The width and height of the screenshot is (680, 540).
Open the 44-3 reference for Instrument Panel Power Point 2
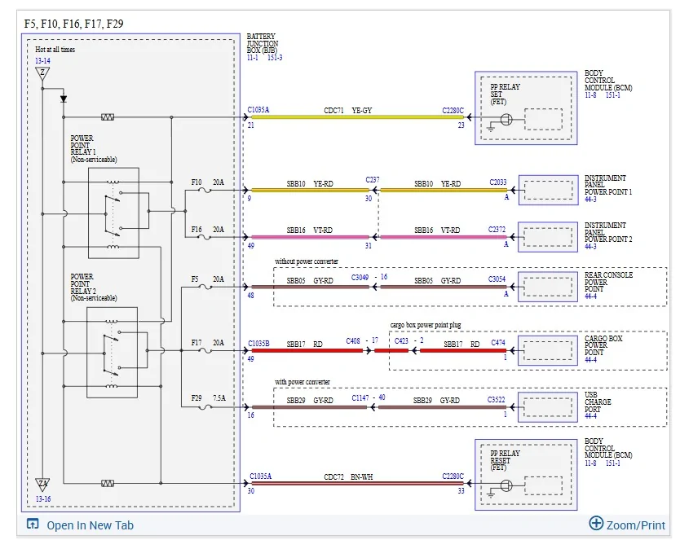pyautogui.click(x=590, y=247)
